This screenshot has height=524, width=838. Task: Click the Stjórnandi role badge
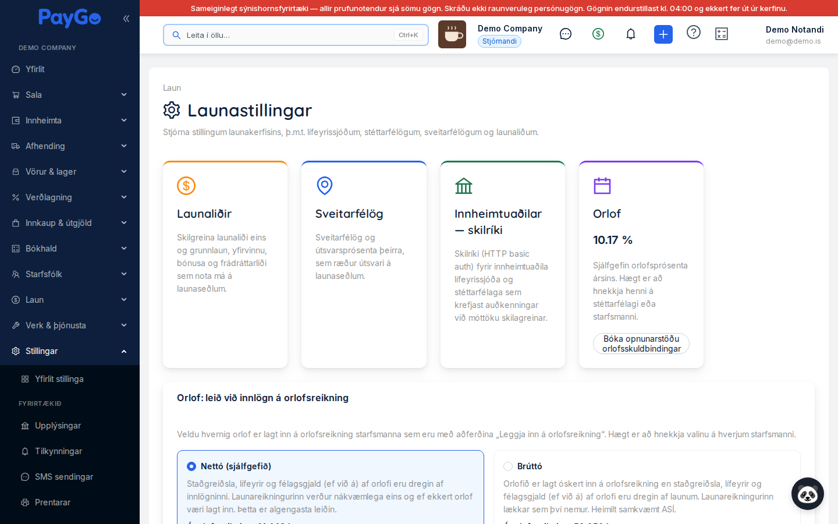coord(499,41)
